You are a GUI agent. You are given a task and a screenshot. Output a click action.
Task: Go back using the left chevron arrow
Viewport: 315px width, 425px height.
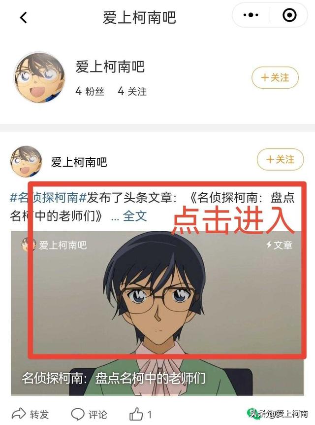24,18
